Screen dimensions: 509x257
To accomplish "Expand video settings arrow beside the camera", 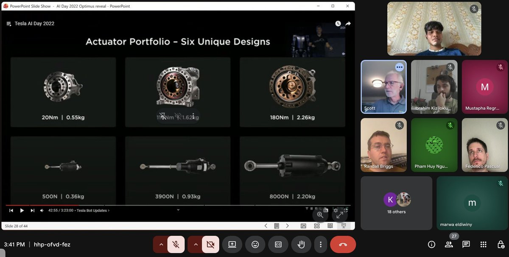I will (x=195, y=244).
